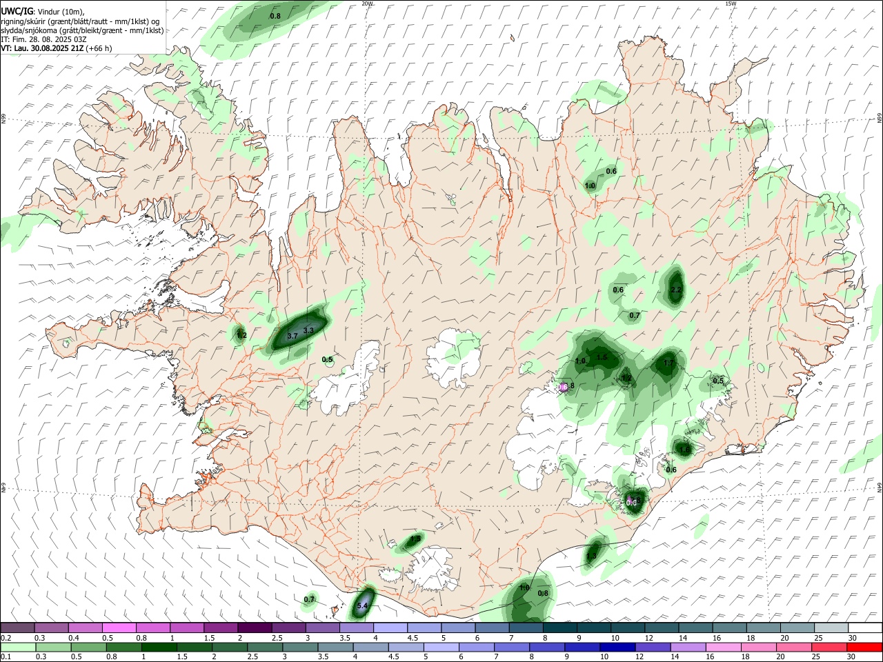Click the 1.5 precipitation value in east Iceland
Viewport: 883px width, 662px height.
tap(602, 357)
